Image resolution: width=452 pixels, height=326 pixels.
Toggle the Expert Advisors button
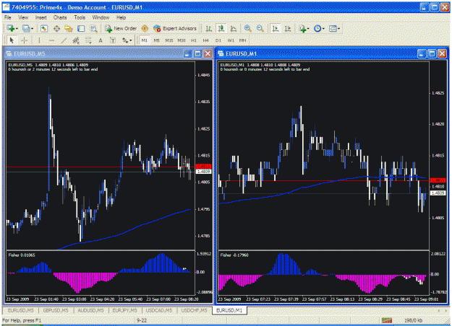[175, 28]
